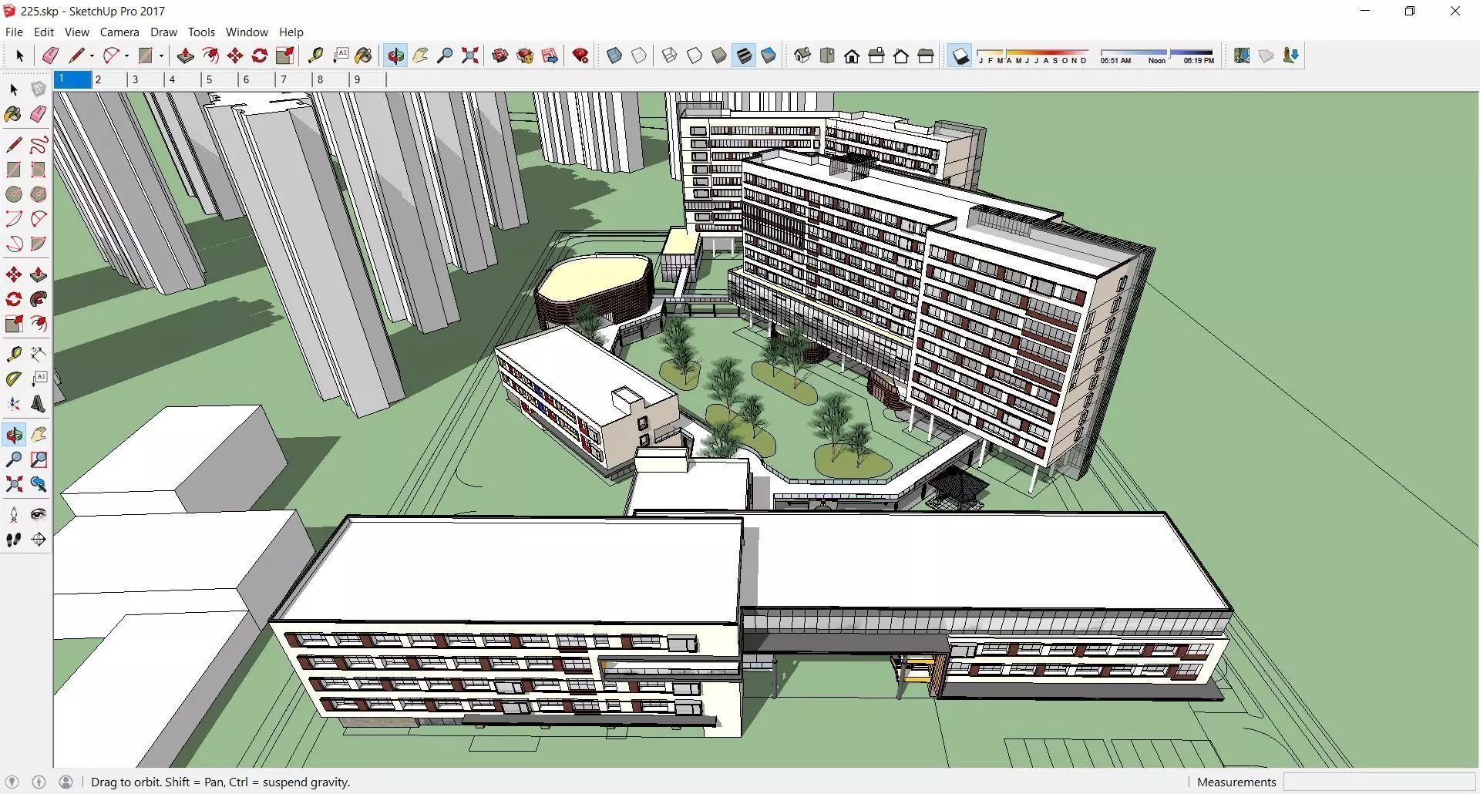Toggle terrain display icon
Image resolution: width=1480 pixels, height=794 pixels.
[1266, 56]
